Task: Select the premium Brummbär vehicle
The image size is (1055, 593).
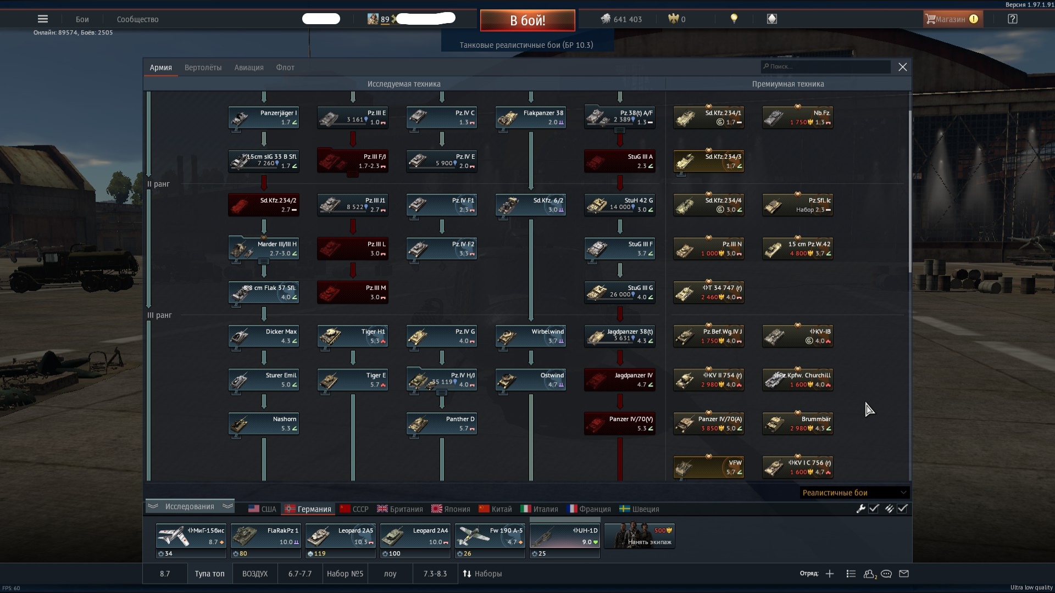Action: point(798,423)
